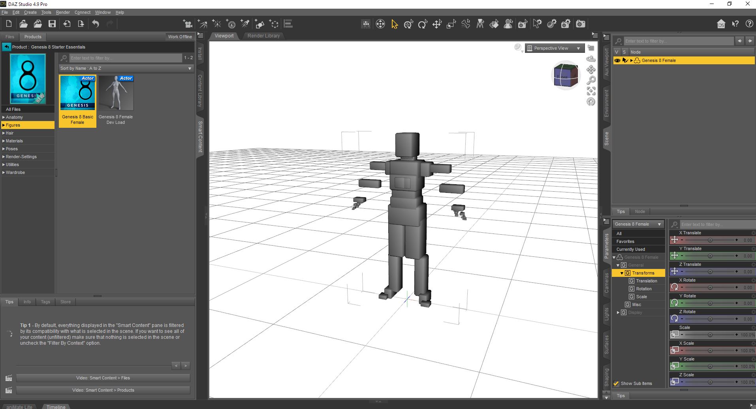Click the X Rotate slider

[x=709, y=287]
